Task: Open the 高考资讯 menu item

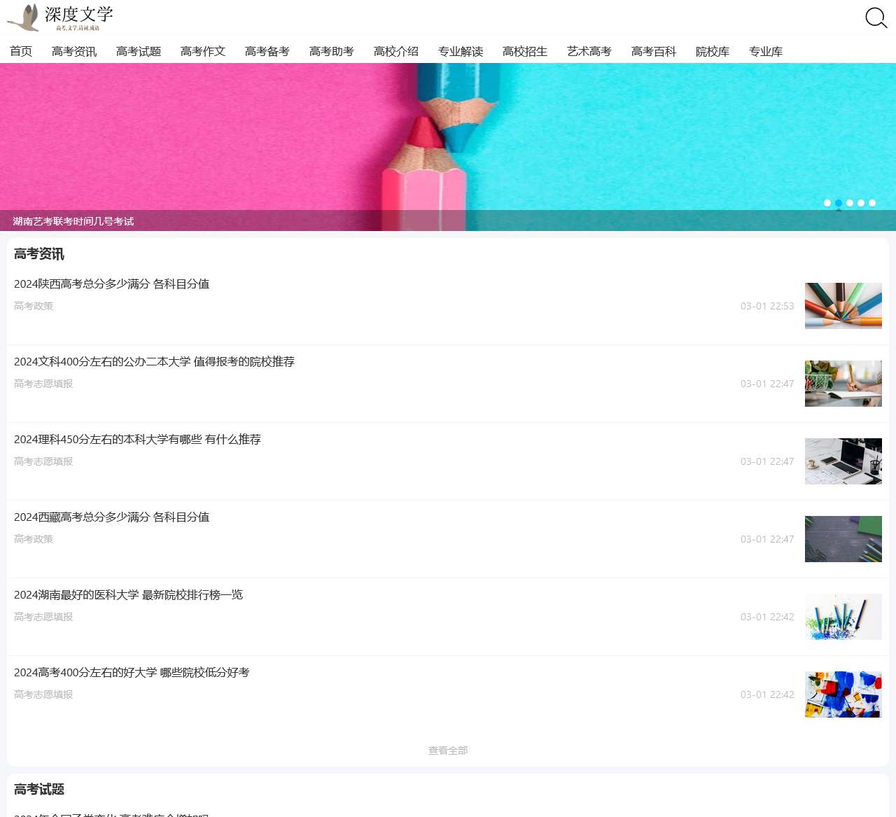Action: 74,51
